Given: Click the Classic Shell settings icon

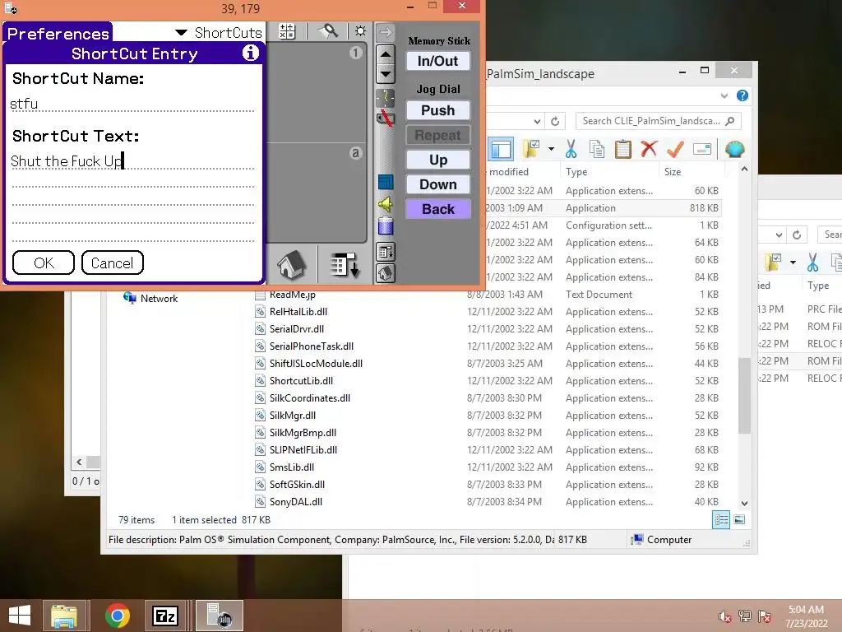Looking at the screenshot, I should pyautogui.click(x=734, y=149).
